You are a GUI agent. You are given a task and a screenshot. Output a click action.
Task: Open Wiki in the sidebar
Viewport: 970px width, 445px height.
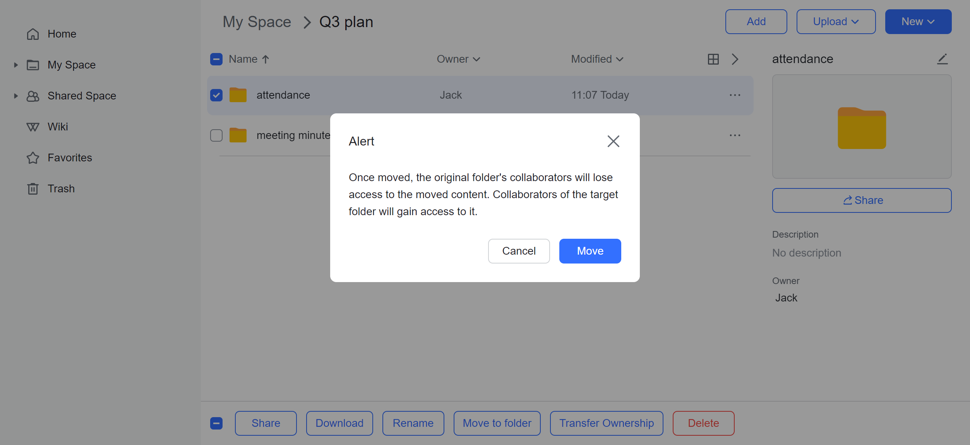pos(58,127)
